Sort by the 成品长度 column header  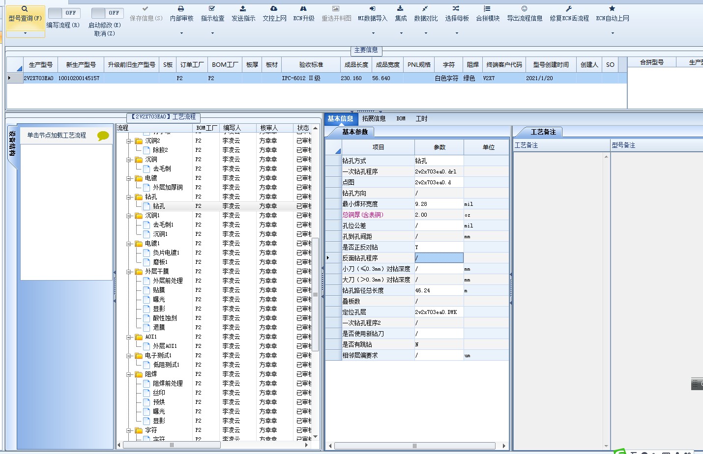(356, 64)
